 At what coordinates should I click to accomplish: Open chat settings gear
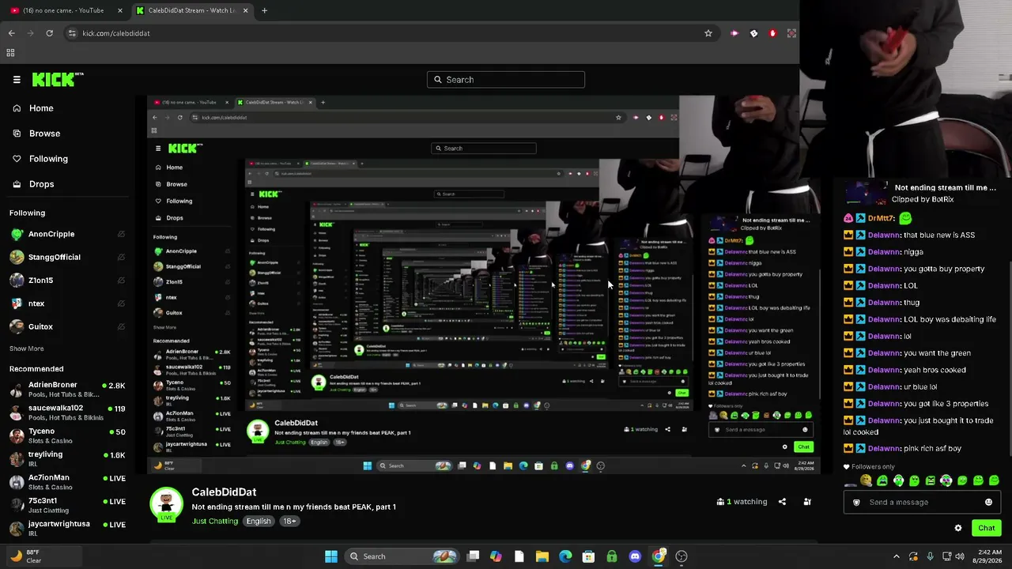click(x=958, y=528)
